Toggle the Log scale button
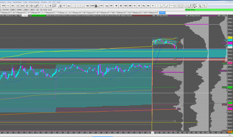 click(106, 6)
